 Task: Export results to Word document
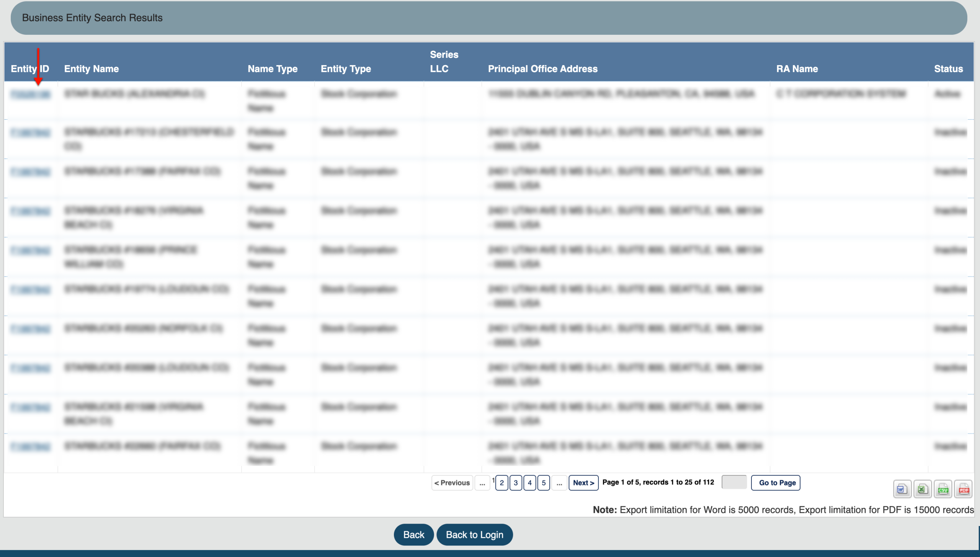click(902, 489)
